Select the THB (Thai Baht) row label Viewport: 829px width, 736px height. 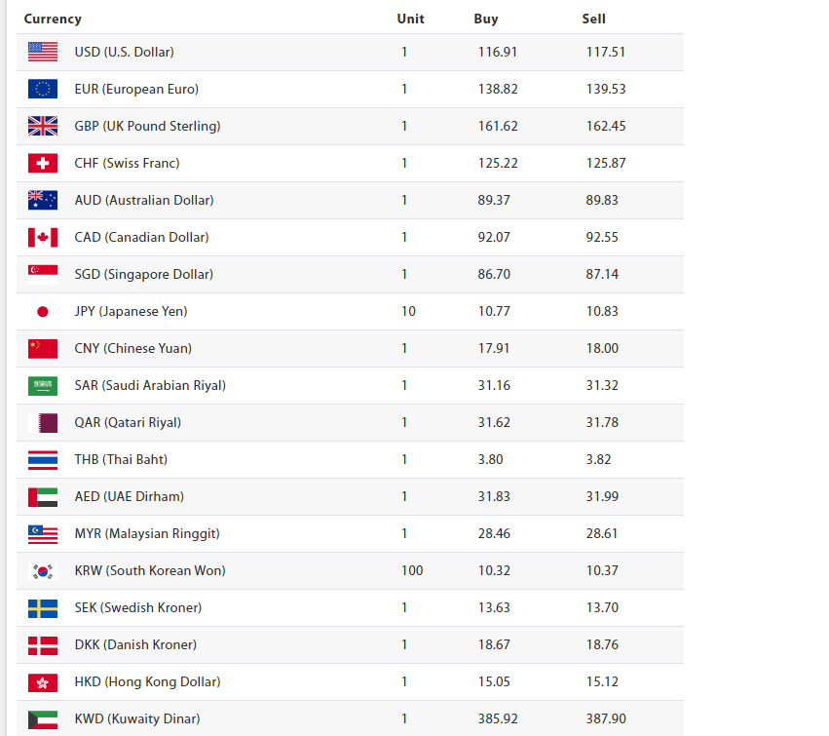tap(121, 459)
